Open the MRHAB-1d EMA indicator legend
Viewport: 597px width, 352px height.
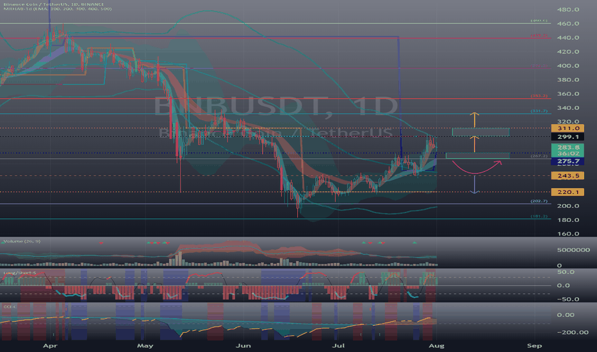(x=57, y=9)
